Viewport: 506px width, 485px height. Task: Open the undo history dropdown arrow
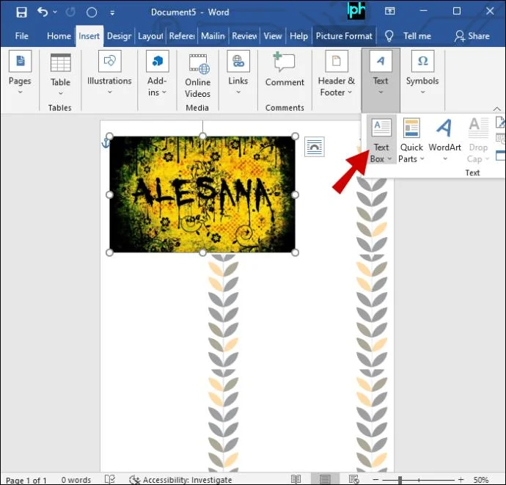55,12
